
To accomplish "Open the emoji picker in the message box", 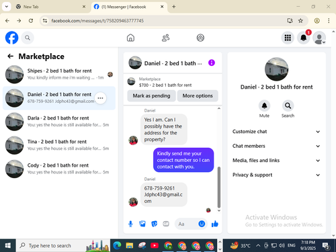I will tap(202, 224).
